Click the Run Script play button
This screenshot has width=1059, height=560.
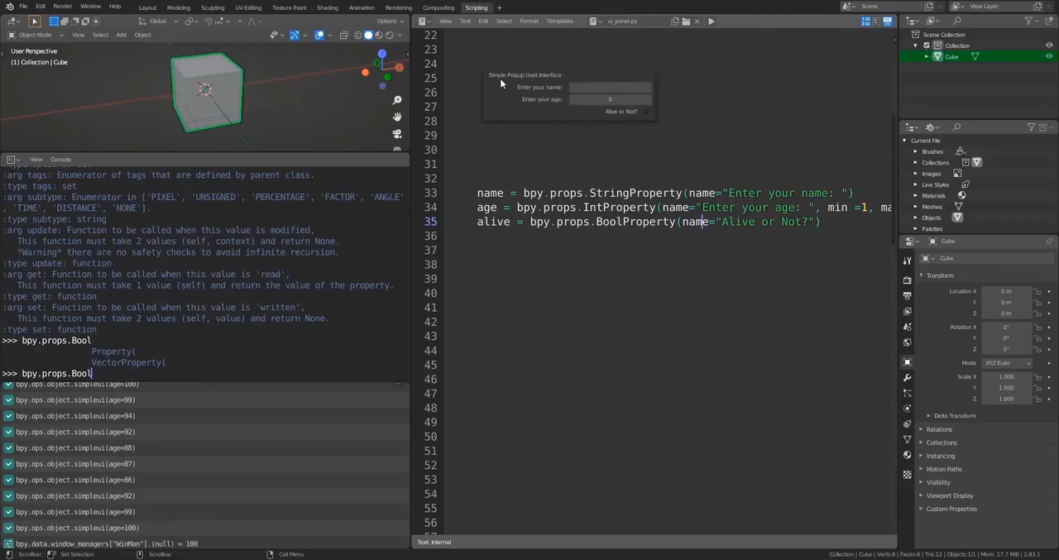click(711, 22)
